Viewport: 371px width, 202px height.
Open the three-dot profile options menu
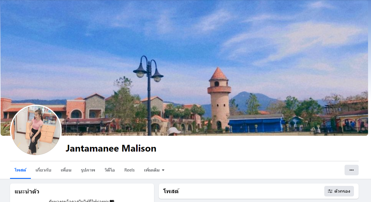tap(351, 170)
